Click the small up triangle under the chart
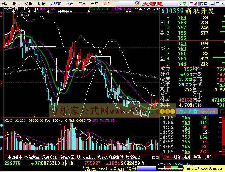Image resolution: width=225 pixels, height=172 pixels. point(35,116)
